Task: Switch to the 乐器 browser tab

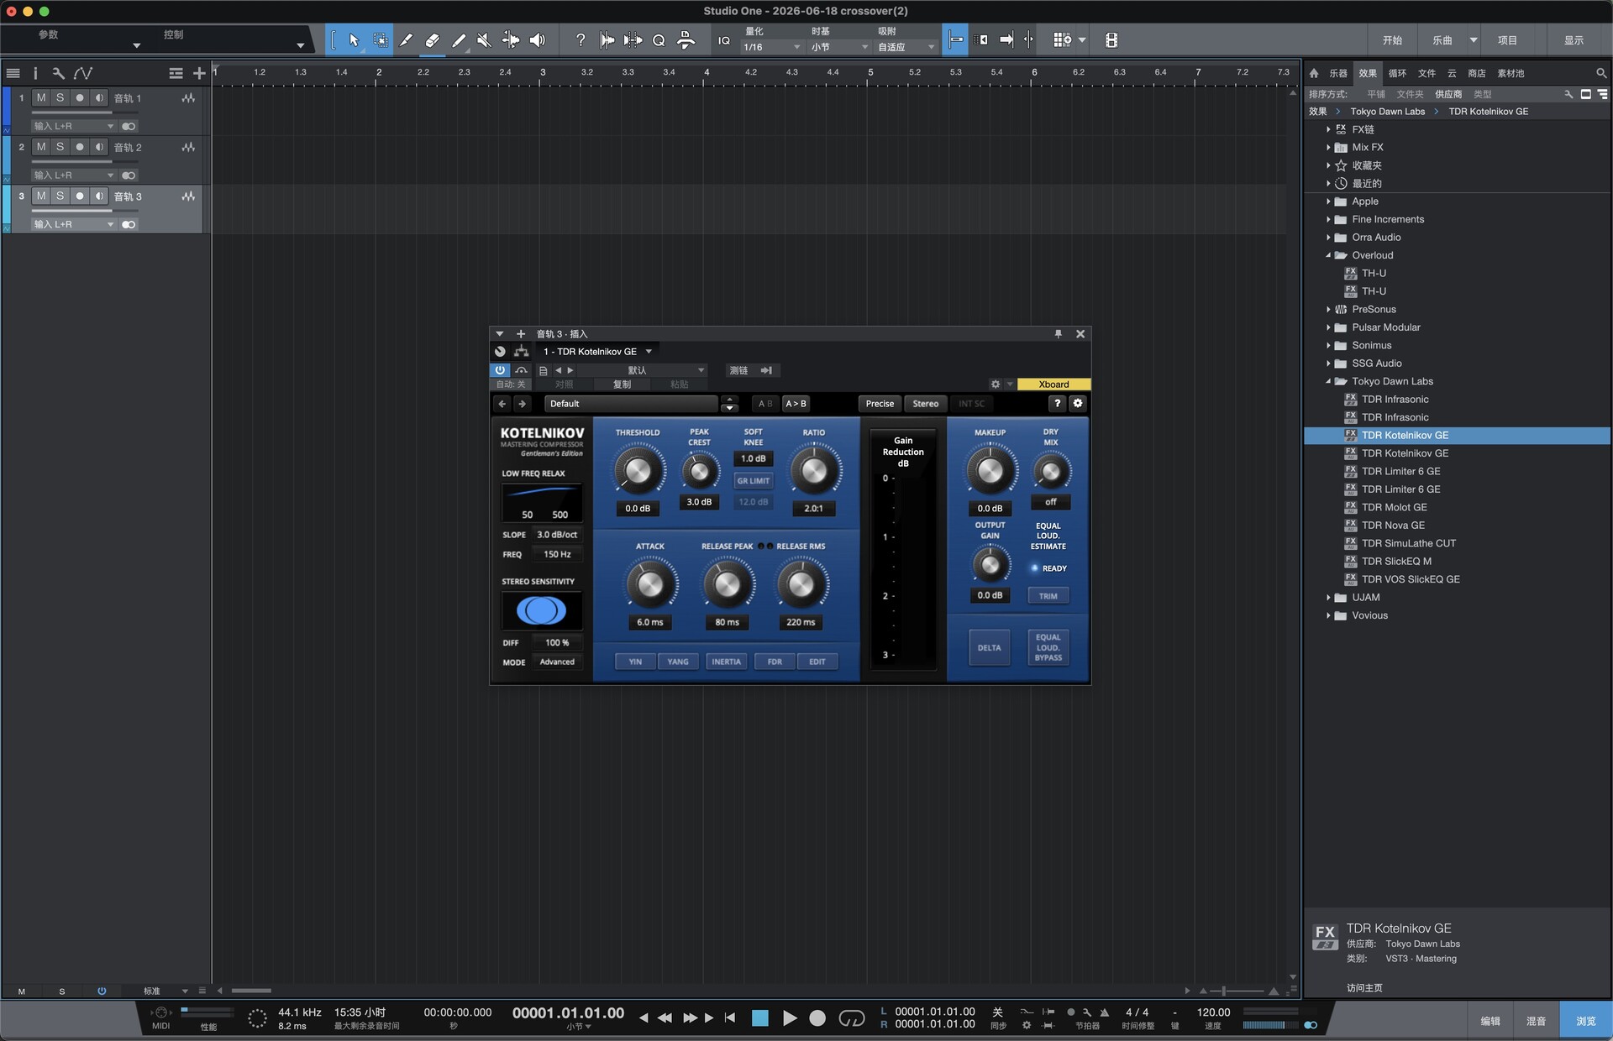Action: 1338,74
